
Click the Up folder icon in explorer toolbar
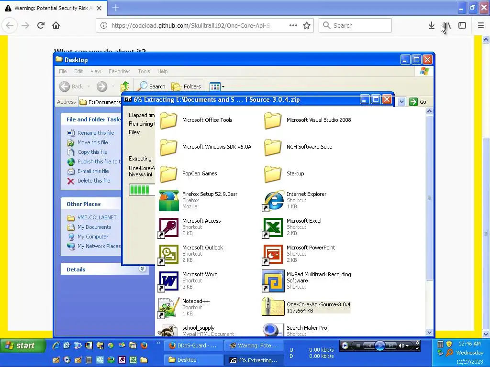coord(125,86)
